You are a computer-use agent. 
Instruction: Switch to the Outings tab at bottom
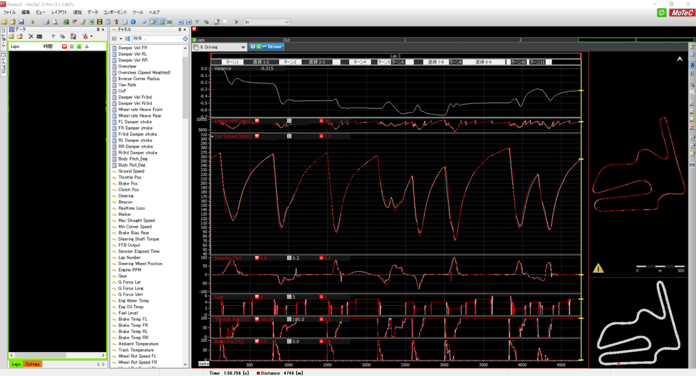32,364
